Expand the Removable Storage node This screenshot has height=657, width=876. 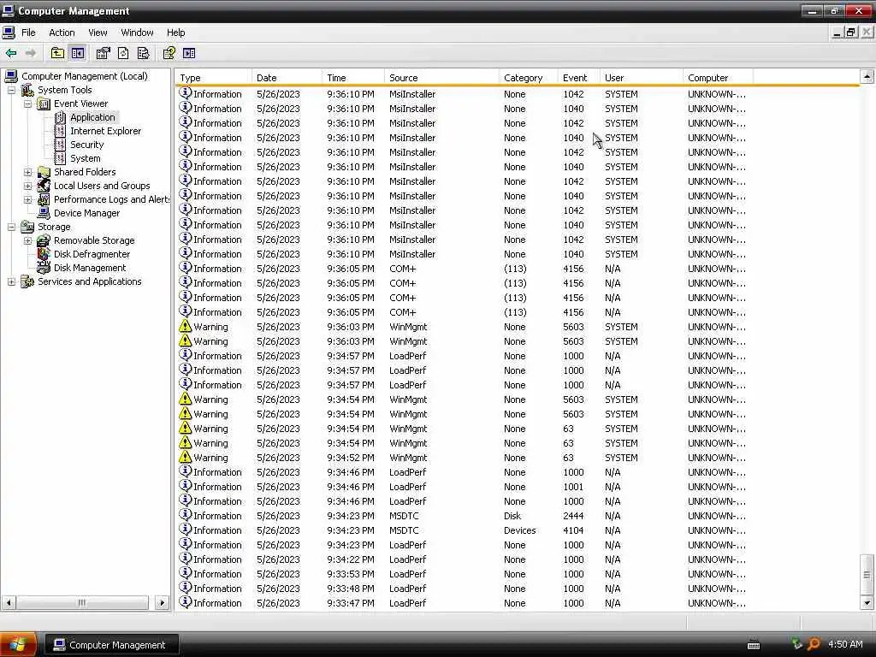pyautogui.click(x=28, y=240)
